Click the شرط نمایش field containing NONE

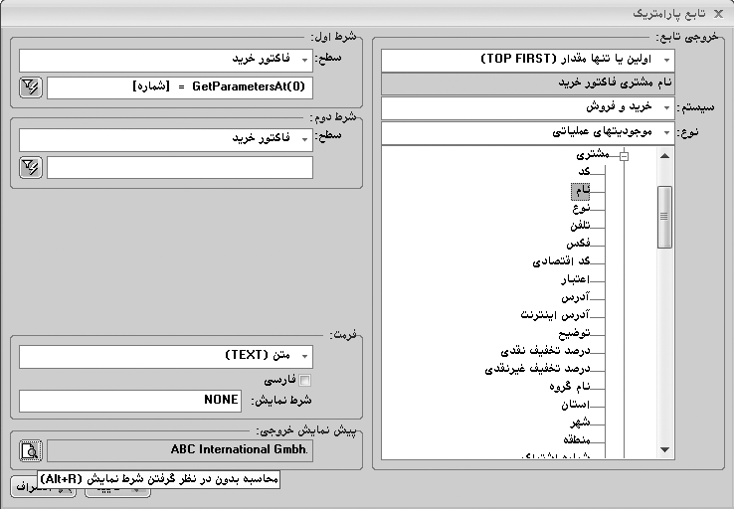(129, 401)
